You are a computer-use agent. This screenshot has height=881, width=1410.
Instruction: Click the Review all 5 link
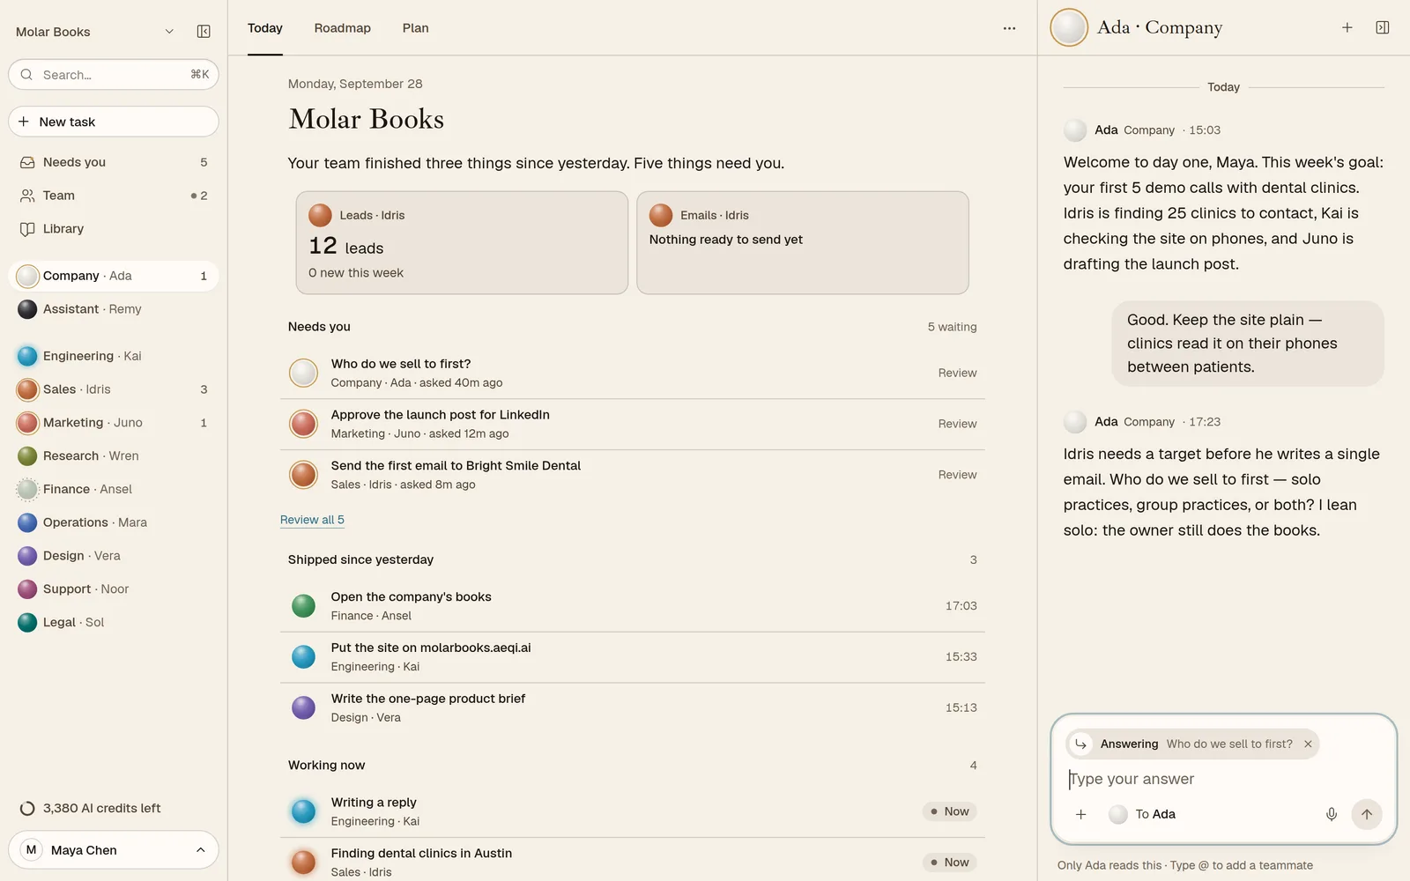312,520
